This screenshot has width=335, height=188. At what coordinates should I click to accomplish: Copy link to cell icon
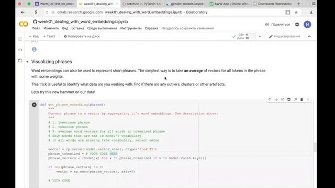point(283,99)
